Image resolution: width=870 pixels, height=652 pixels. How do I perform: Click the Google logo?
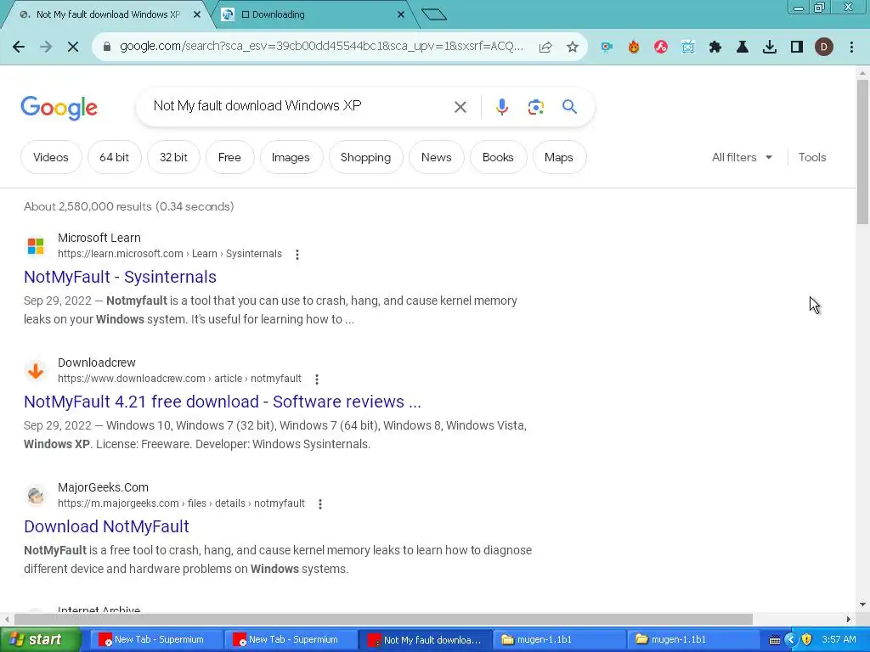click(x=59, y=108)
